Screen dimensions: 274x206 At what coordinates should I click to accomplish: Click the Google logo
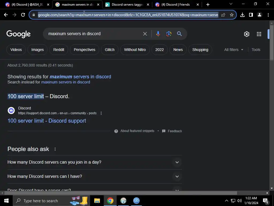click(x=18, y=34)
